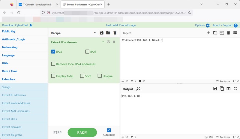240x139 pixels.
Task: Clear input and output
Action: [228, 33]
